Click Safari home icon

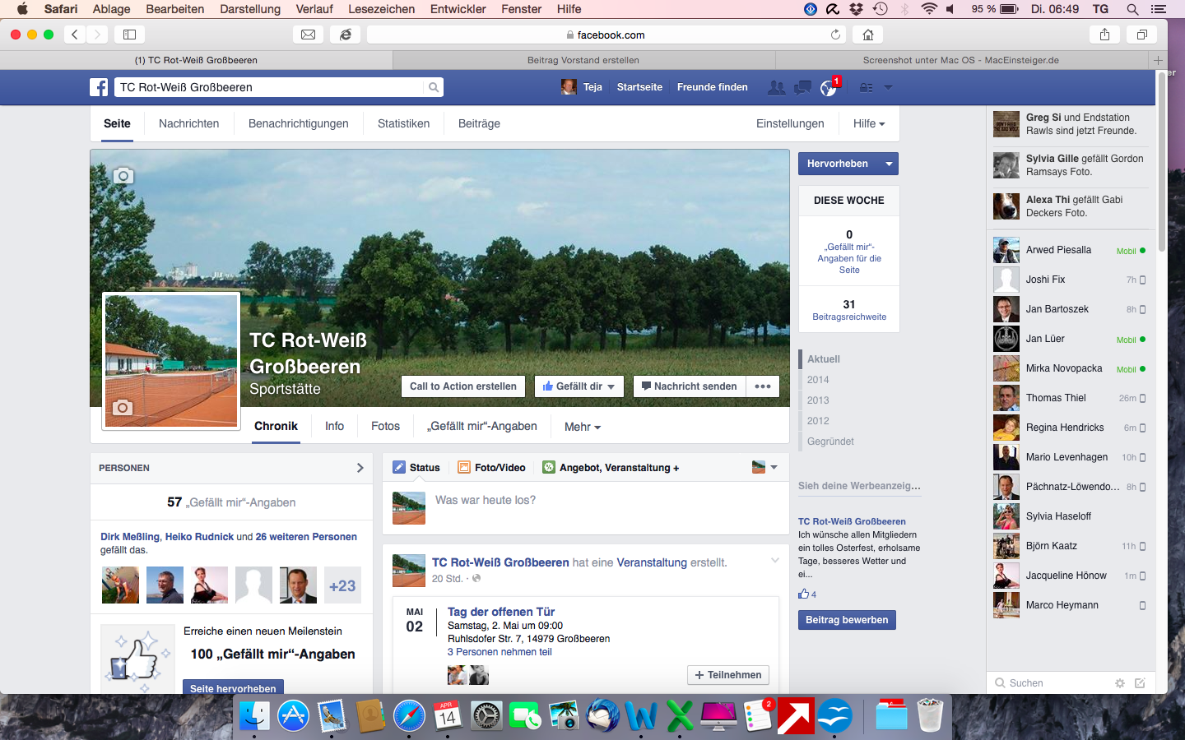click(868, 35)
